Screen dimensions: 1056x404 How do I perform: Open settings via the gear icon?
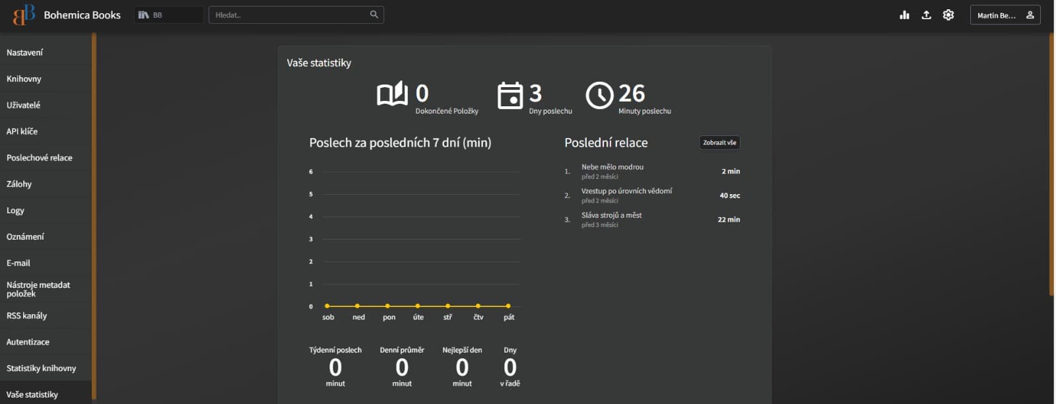[x=948, y=15]
